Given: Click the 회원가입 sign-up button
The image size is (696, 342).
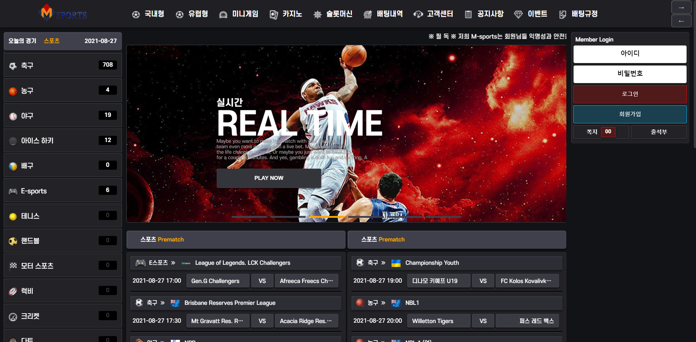Looking at the screenshot, I should point(630,114).
